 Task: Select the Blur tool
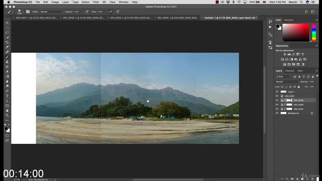tap(7, 81)
